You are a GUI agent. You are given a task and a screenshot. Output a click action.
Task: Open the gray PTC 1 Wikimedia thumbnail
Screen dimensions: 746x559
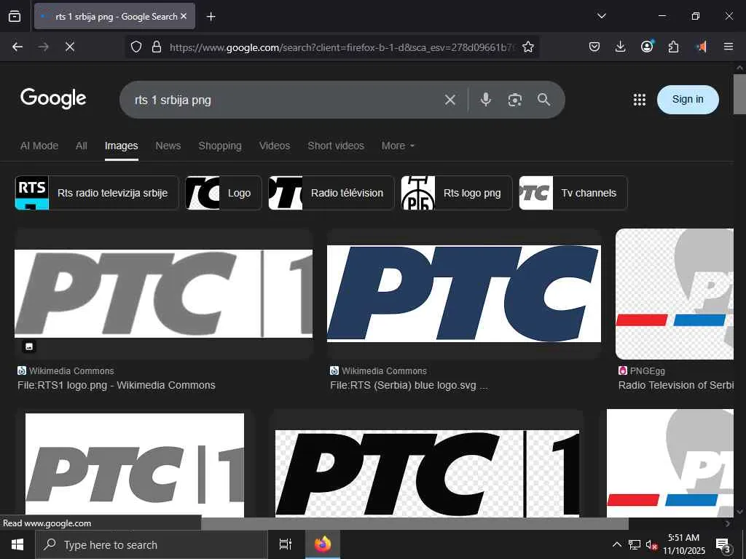[x=164, y=294]
